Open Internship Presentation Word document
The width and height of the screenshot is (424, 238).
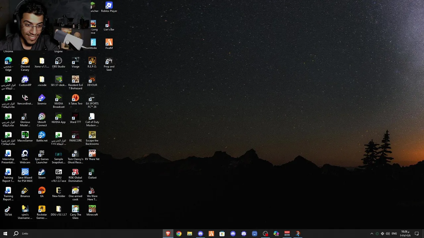(x=8, y=157)
